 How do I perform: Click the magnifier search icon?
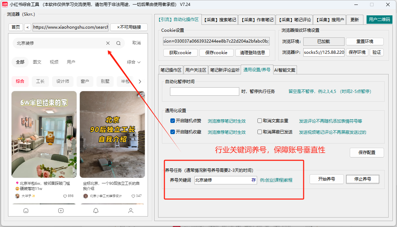118,43
